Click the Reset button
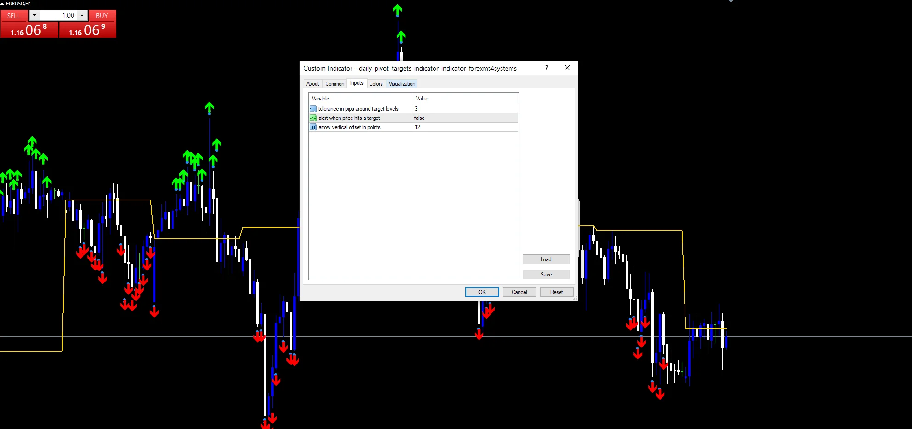The image size is (912, 429). (x=556, y=292)
